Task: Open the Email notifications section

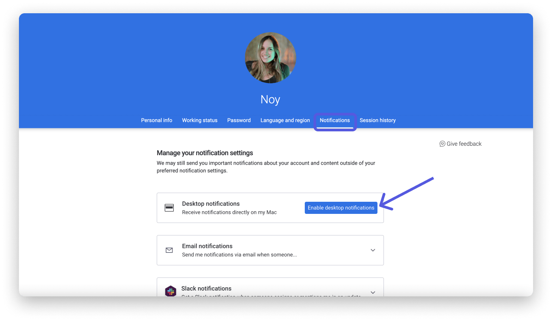Action: pos(270,250)
